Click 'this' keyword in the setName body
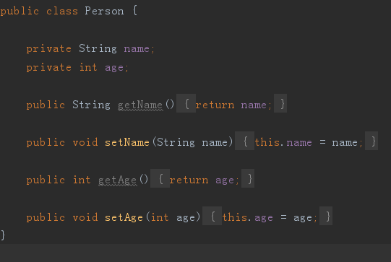Viewport: 391px width, 262px height. coord(267,142)
